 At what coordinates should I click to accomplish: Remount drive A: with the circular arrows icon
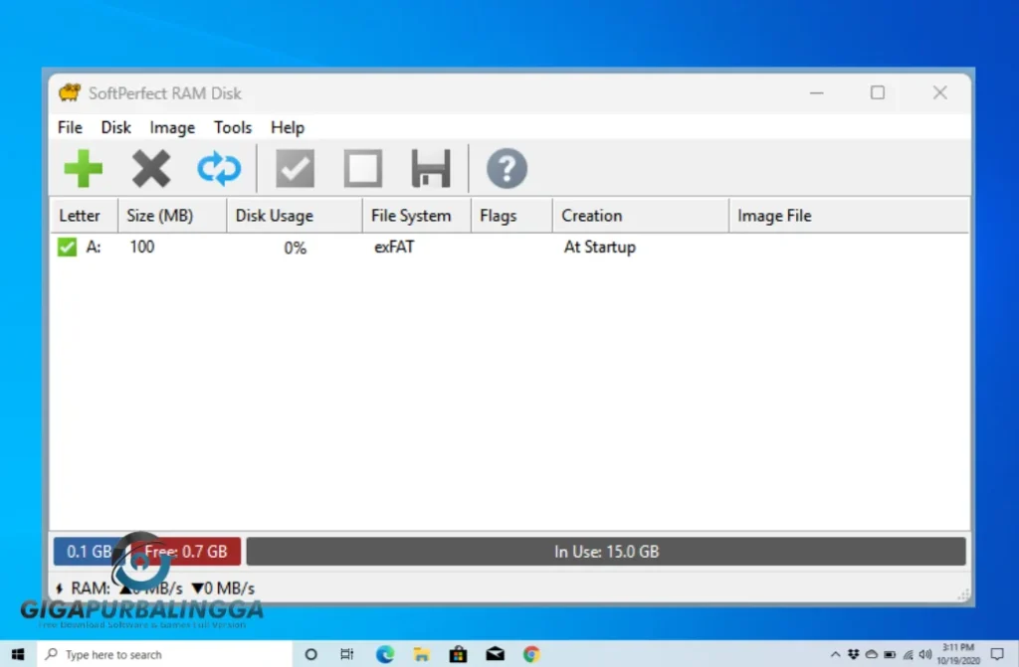[x=219, y=168]
